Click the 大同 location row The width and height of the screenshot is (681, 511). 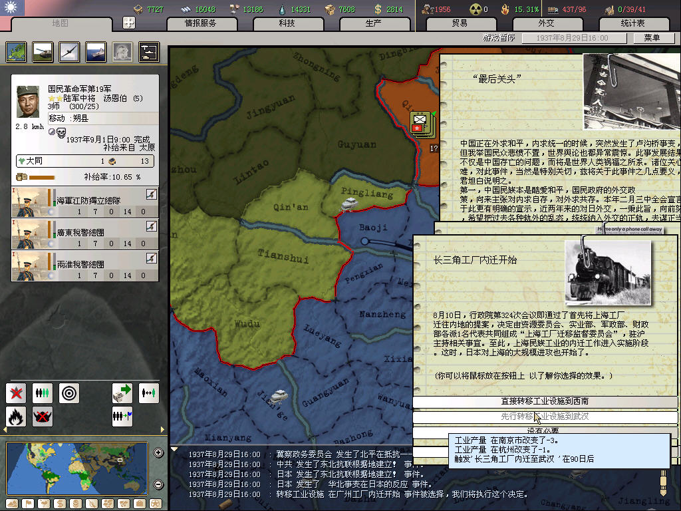tap(85, 161)
